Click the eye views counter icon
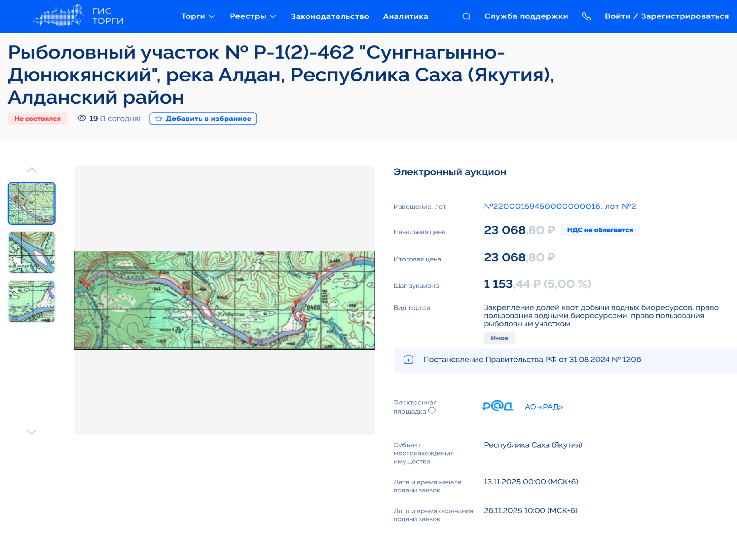Image resolution: width=737 pixels, height=552 pixels. point(82,118)
